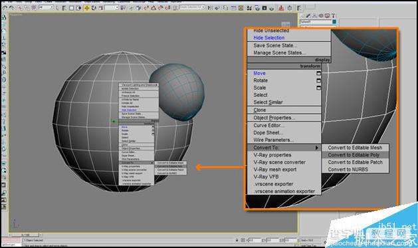
Task: Switch to the Modify command panel tab
Action: tap(309, 16)
